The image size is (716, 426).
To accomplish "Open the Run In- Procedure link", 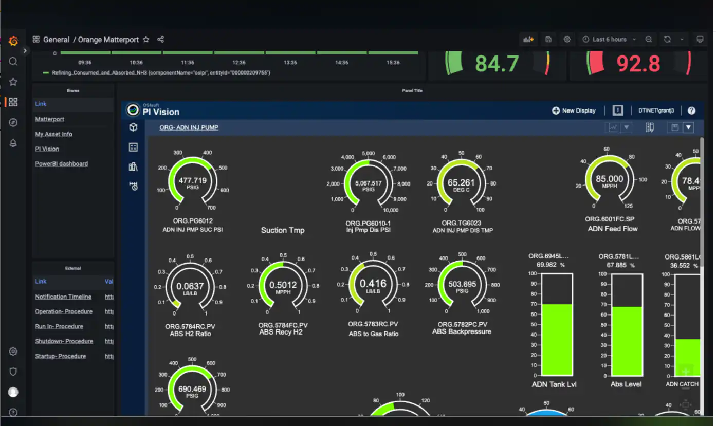I will pos(59,326).
